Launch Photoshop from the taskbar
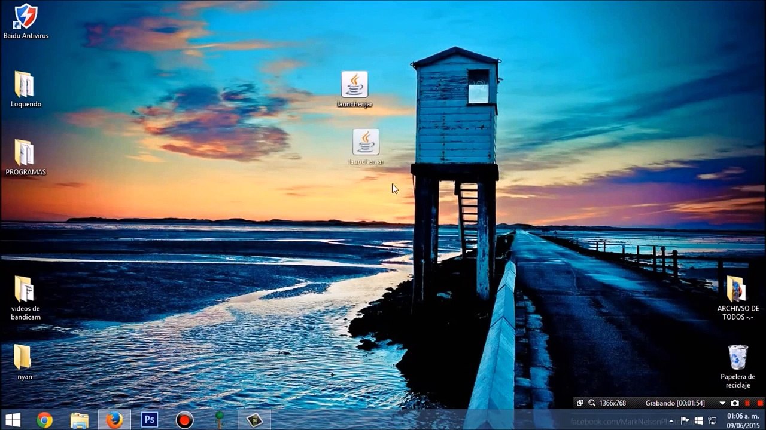 150,420
